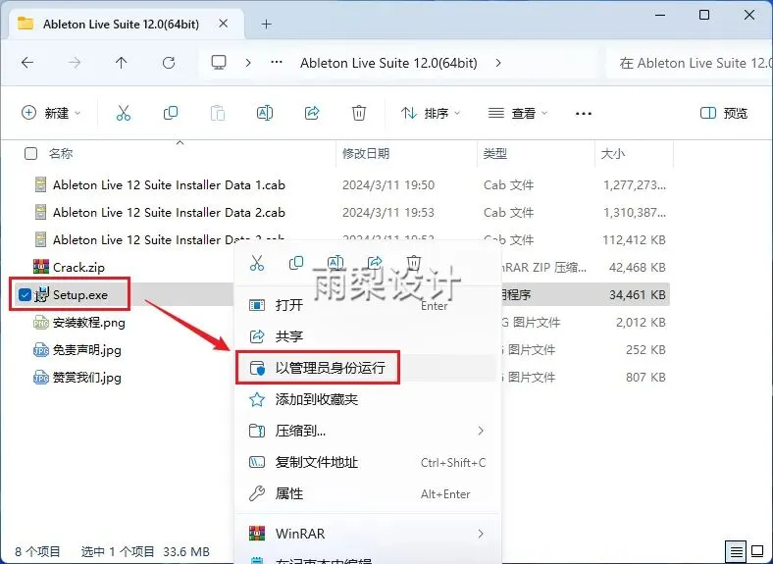Viewport: 773px width, 564px height.
Task: Toggle the 预览 preview pane button
Action: (724, 113)
